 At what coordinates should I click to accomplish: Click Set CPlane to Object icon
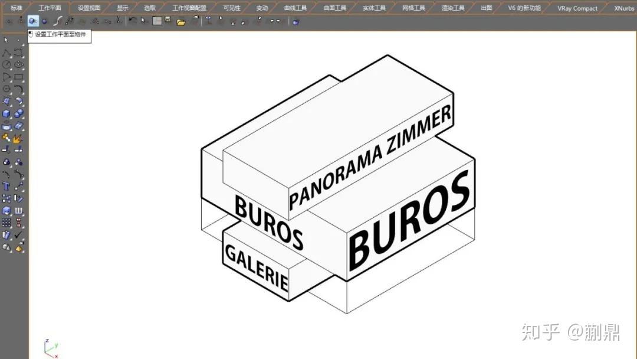pos(33,21)
